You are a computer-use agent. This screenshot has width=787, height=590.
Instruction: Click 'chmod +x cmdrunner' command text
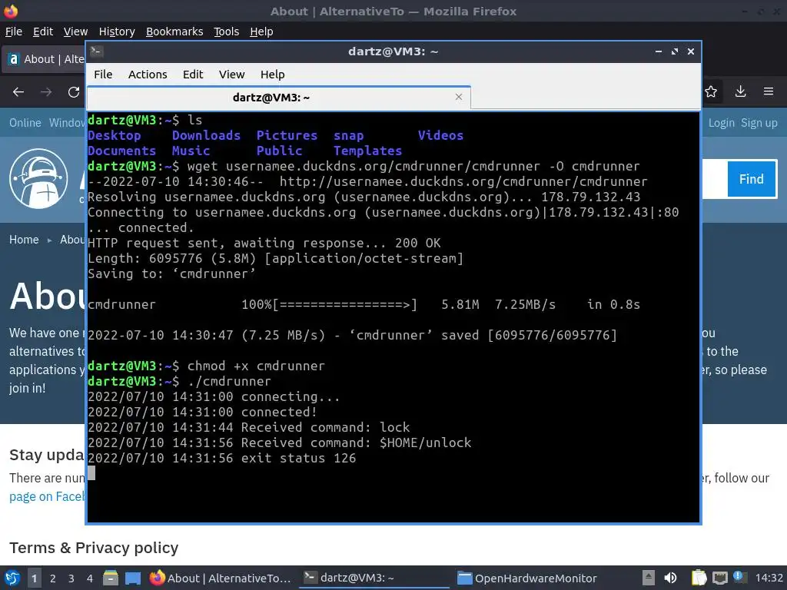click(256, 366)
